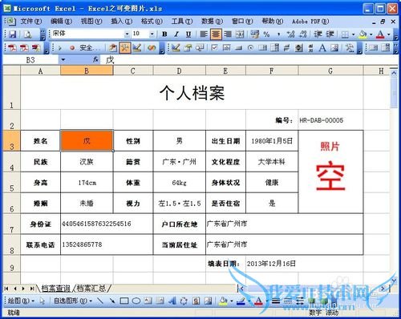The height and width of the screenshot is (319, 401).
Task: Toggle the highlighted Center alignment button
Action: [216, 34]
